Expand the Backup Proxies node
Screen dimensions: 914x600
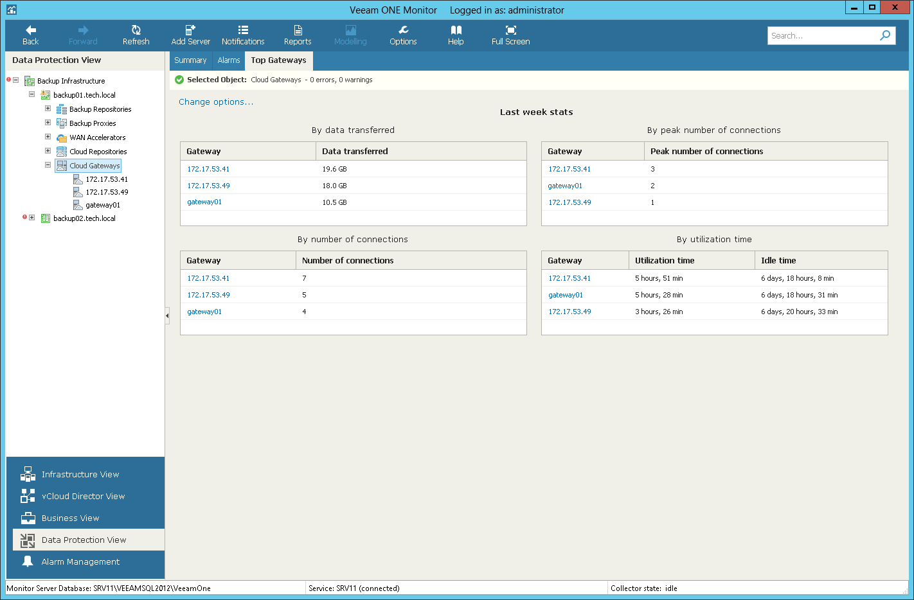[x=48, y=122]
